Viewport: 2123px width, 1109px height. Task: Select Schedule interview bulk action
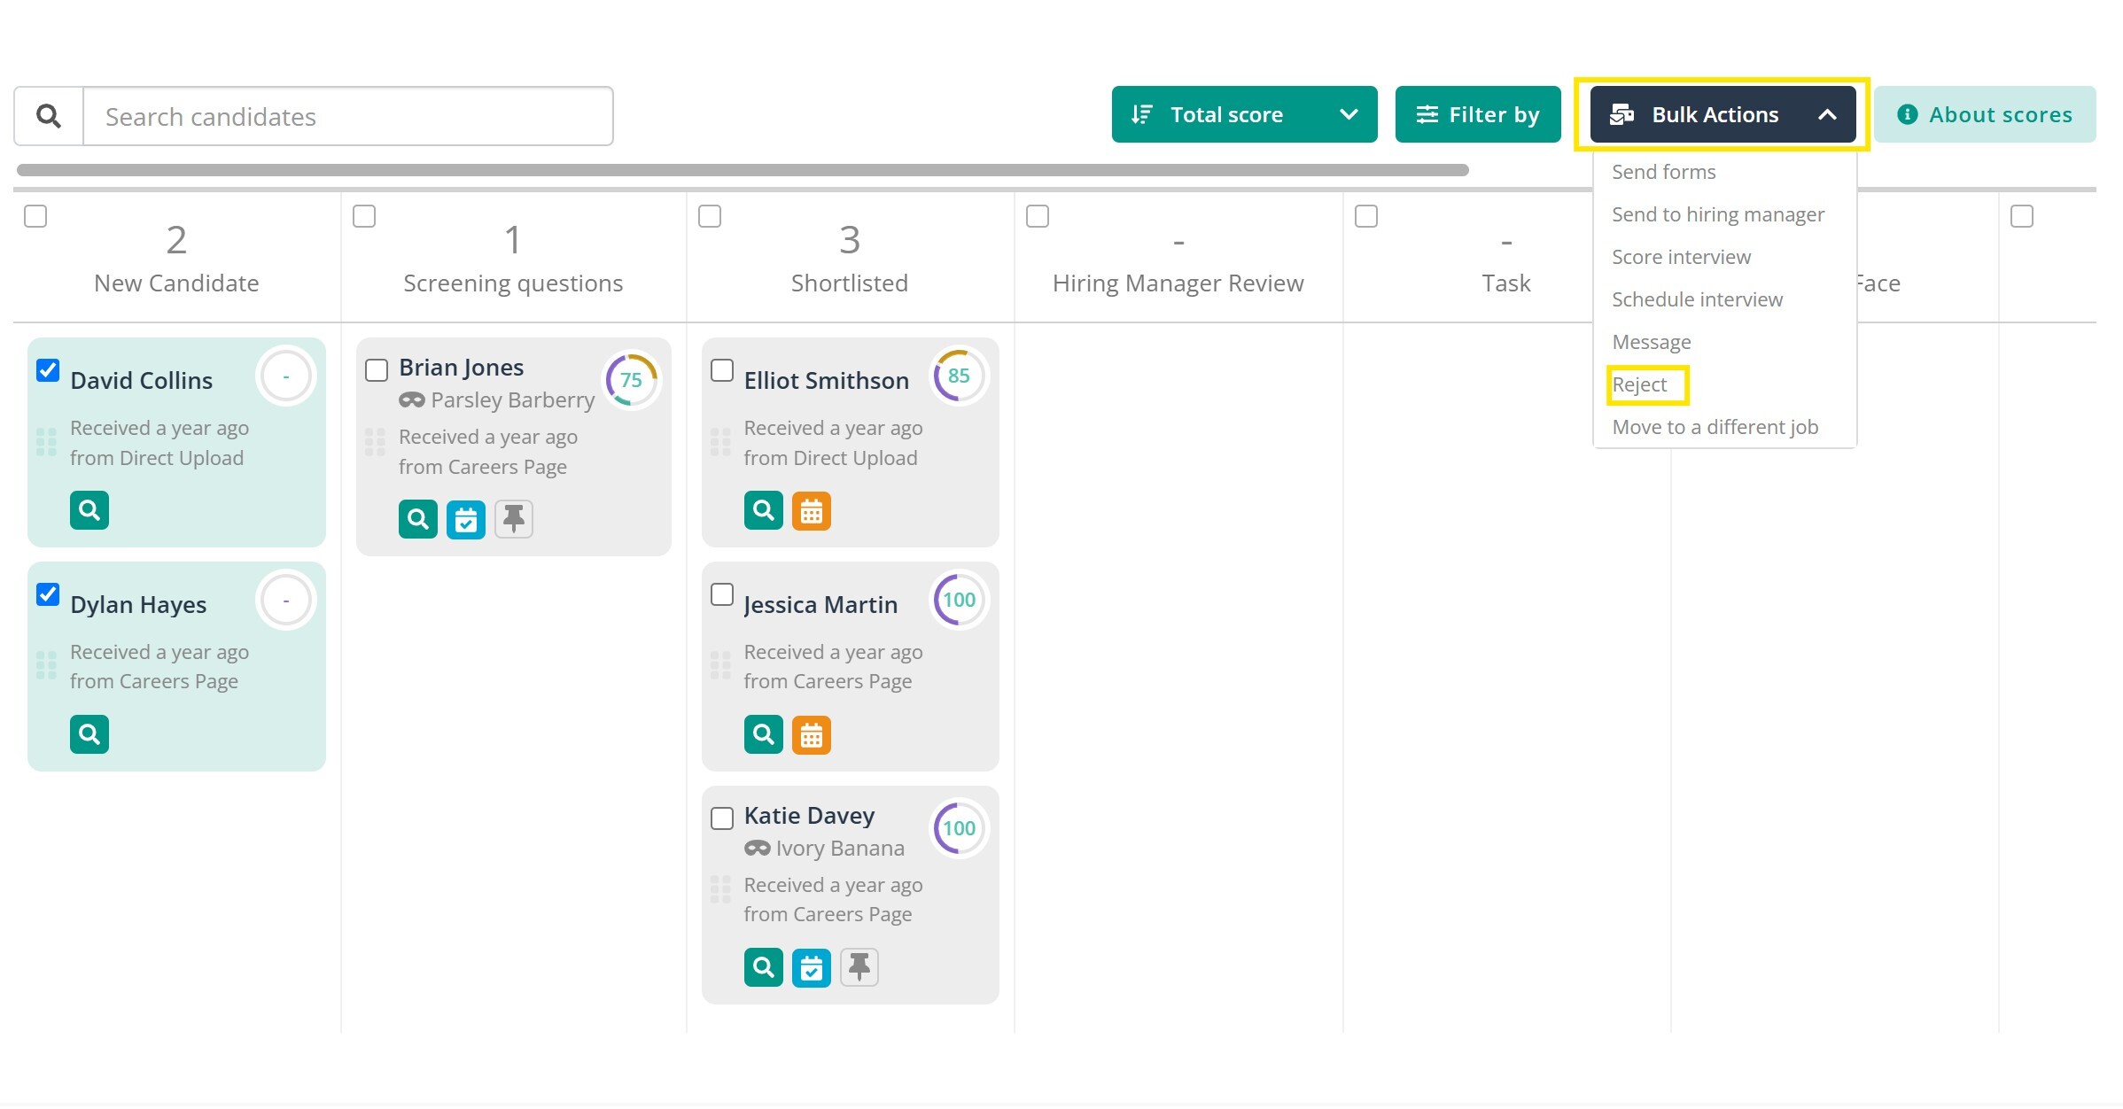click(1698, 299)
